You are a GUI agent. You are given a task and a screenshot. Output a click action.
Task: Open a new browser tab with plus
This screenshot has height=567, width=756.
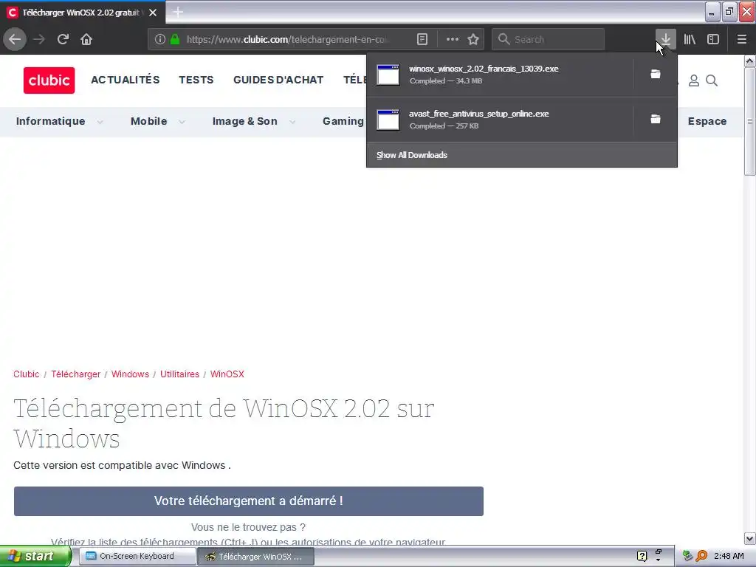(x=178, y=12)
